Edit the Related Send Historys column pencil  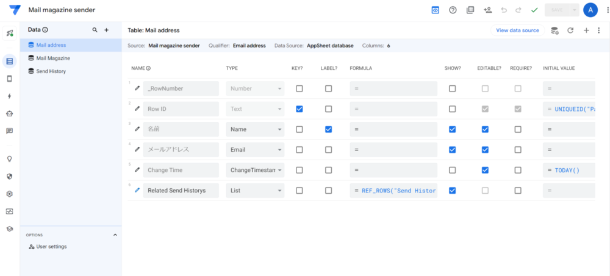(137, 190)
